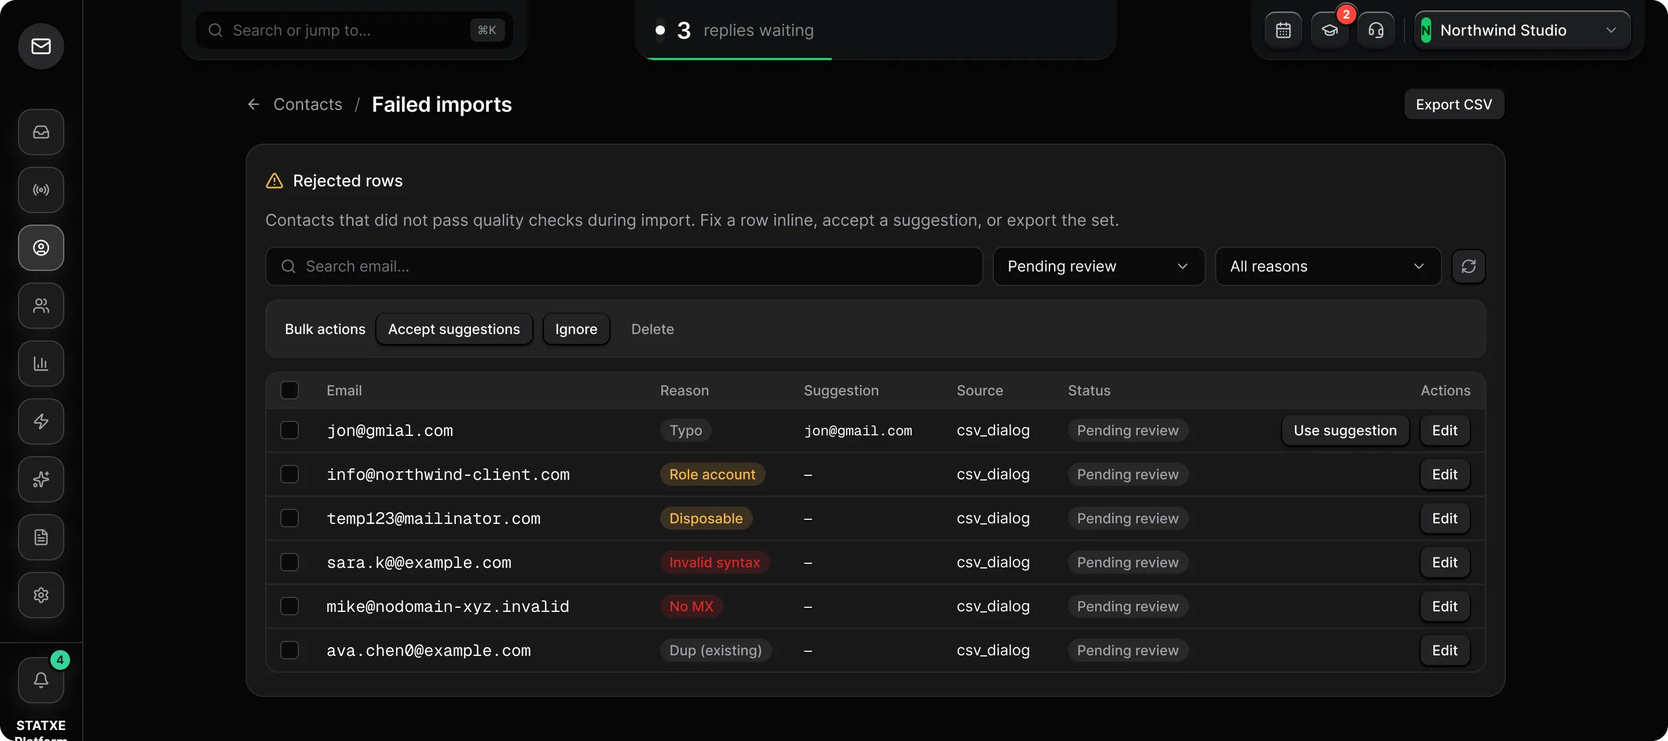Click the Role account reason badge
The width and height of the screenshot is (1668, 741).
click(x=712, y=474)
